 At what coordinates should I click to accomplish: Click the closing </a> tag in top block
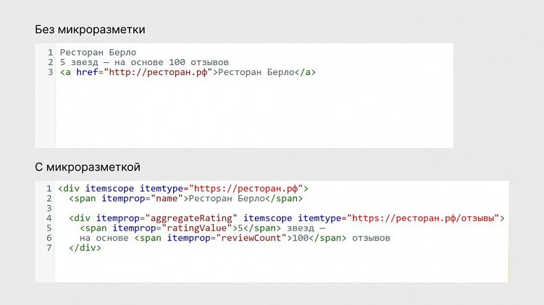click(x=305, y=72)
